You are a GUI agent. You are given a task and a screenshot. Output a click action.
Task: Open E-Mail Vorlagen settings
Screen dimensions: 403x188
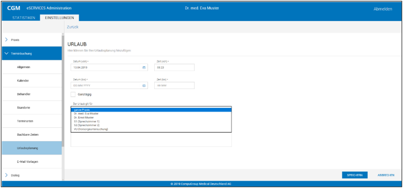[32, 161]
